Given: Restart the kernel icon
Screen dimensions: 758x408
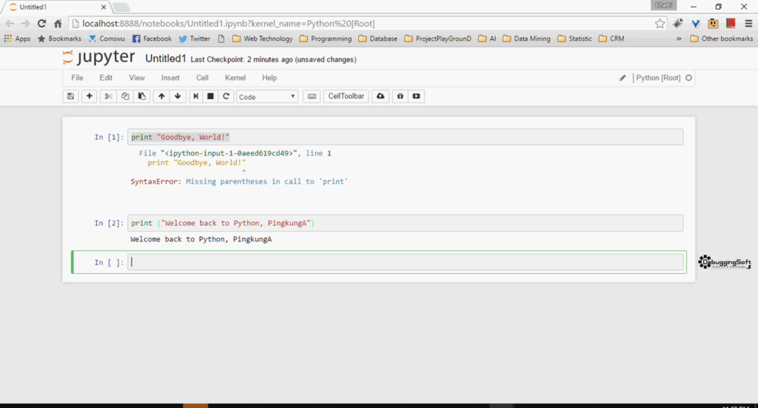Looking at the screenshot, I should [226, 96].
